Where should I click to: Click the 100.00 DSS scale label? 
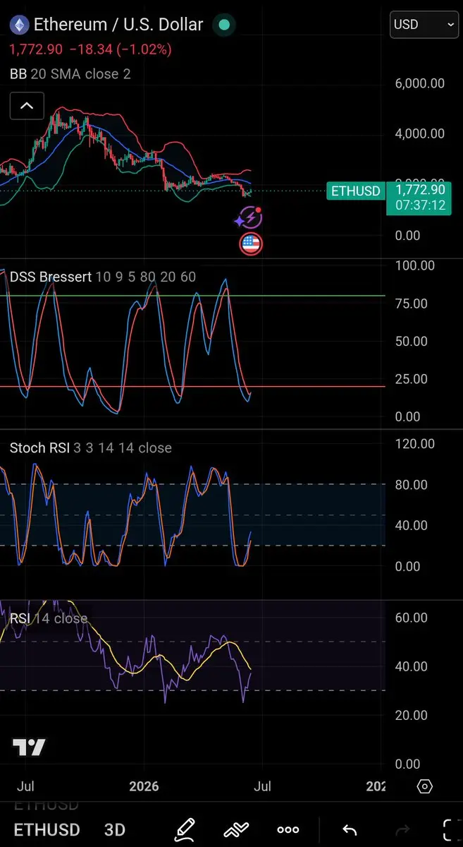pyautogui.click(x=415, y=265)
